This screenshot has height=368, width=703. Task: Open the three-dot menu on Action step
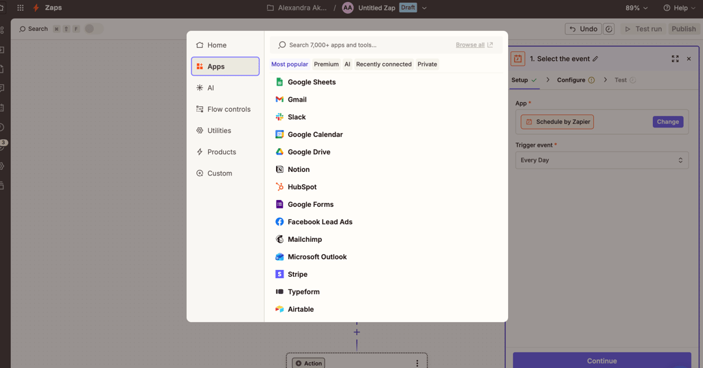[x=417, y=363]
